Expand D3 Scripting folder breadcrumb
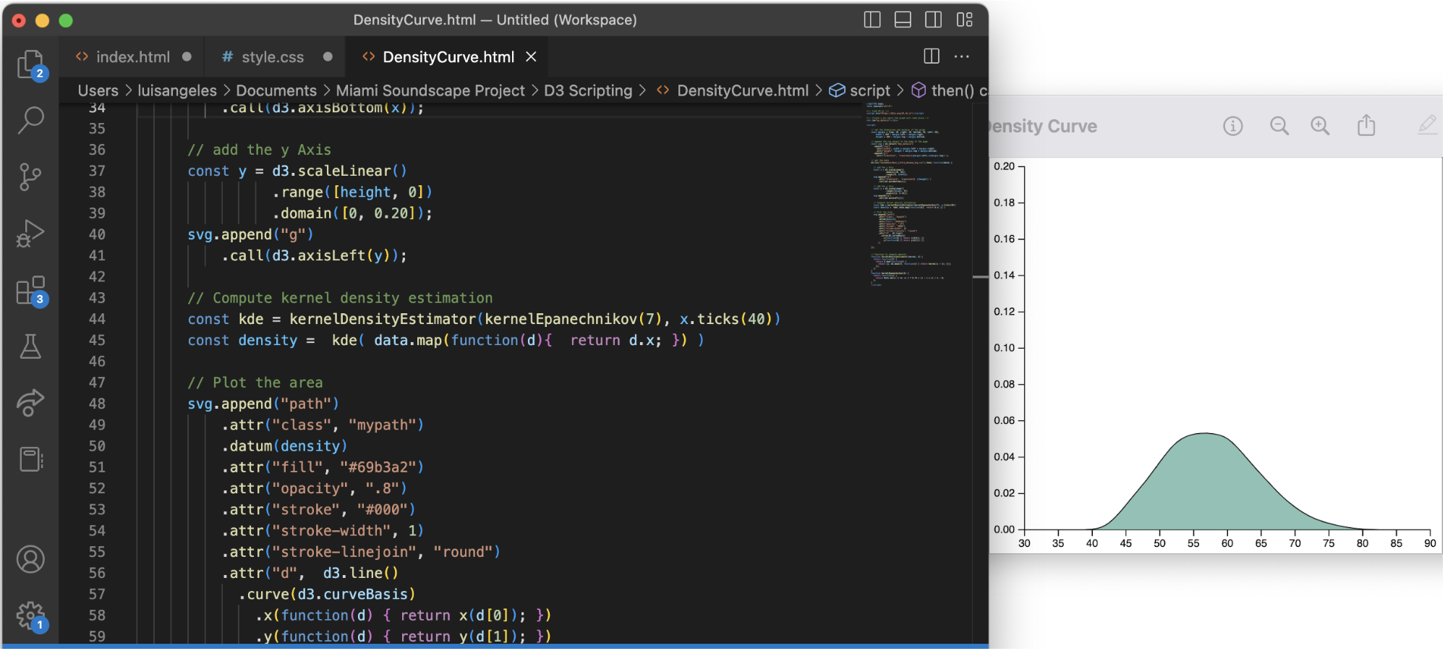The width and height of the screenshot is (1445, 651). pos(587,90)
